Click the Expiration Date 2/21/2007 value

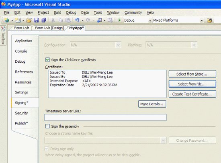100,85
